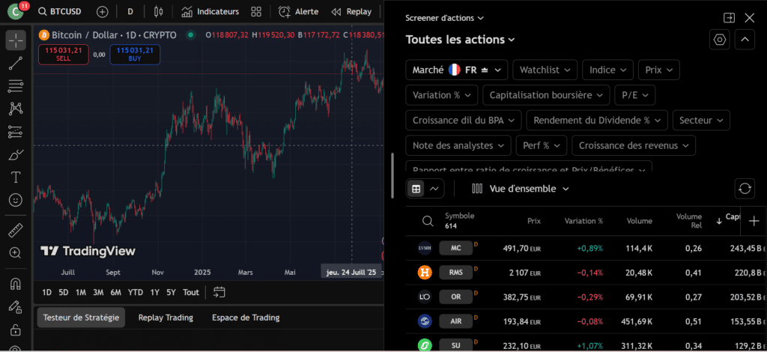Open the Watchlist filter

click(545, 70)
